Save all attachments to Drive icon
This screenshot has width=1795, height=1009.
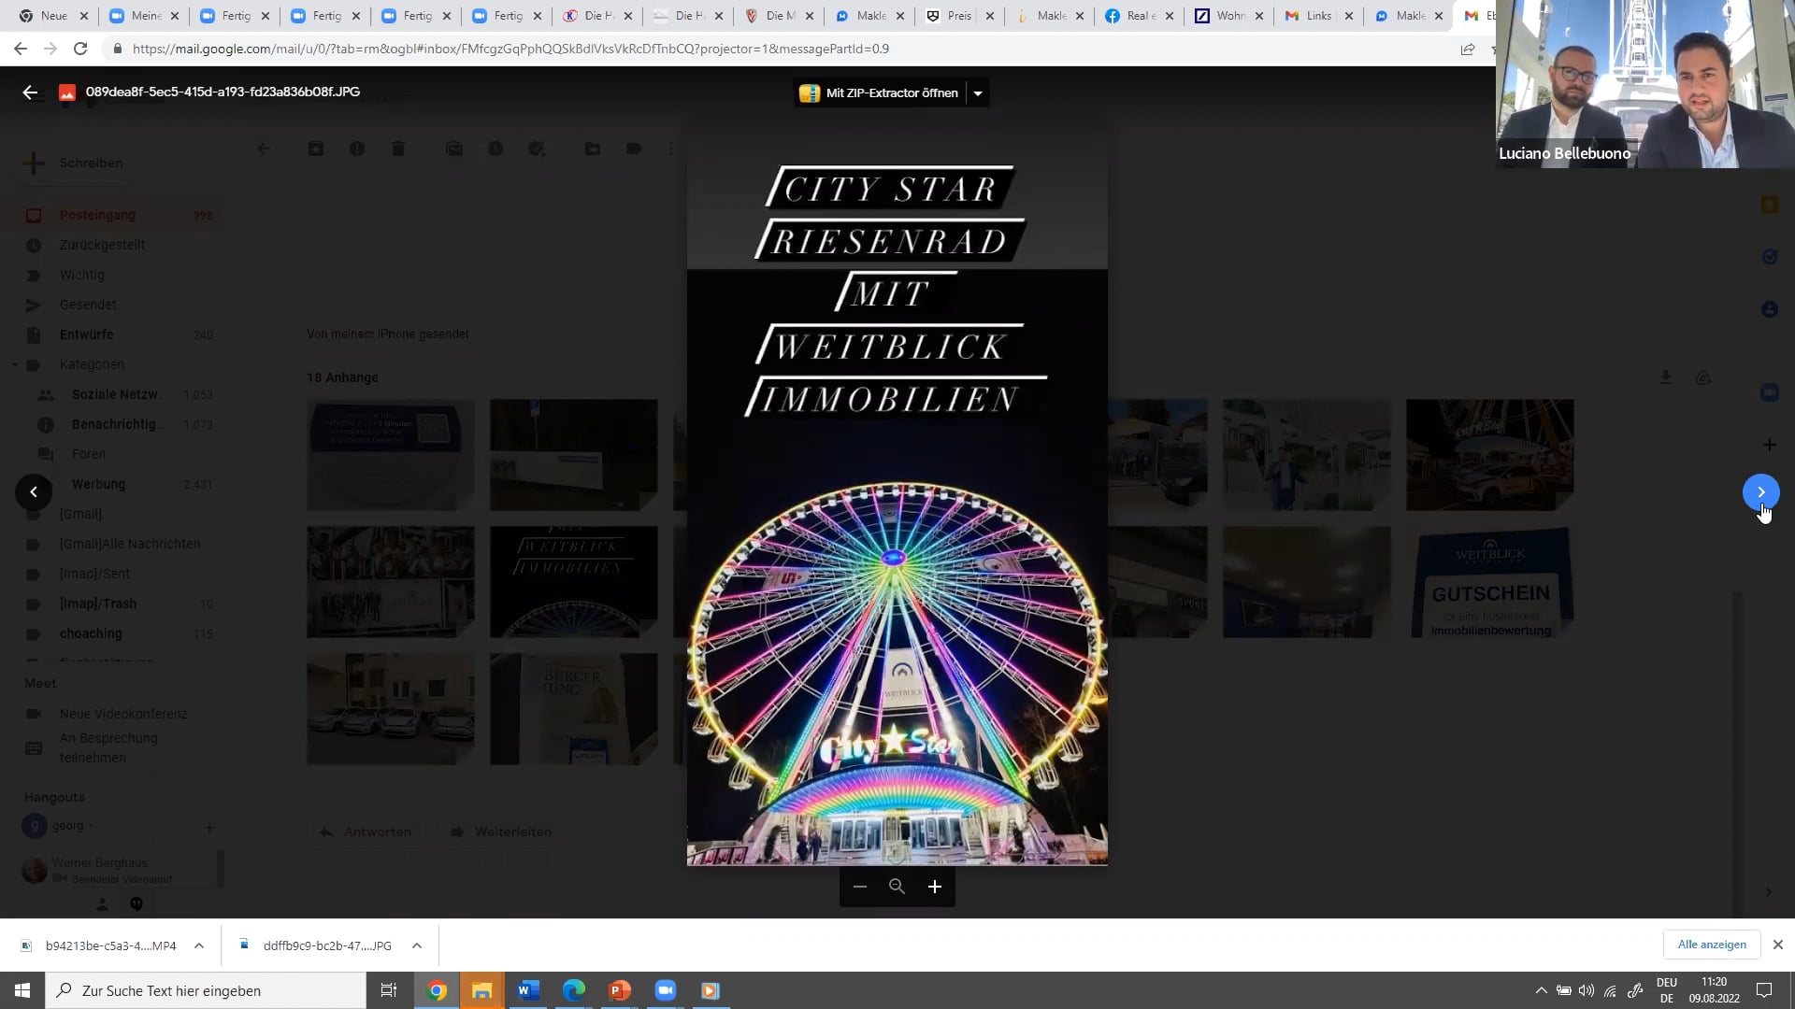tap(1703, 377)
